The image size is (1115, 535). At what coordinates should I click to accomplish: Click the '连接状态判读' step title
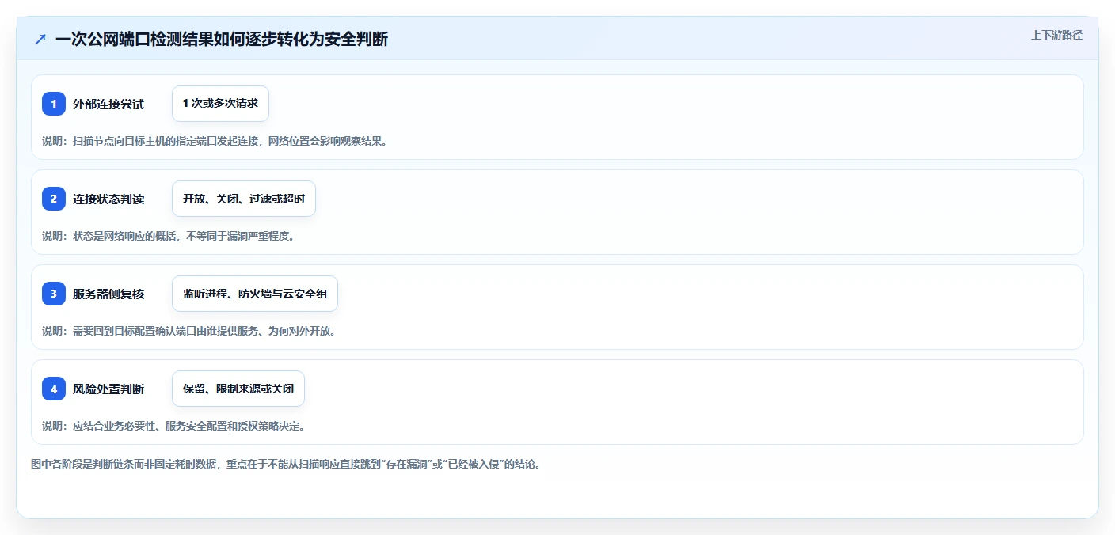pyautogui.click(x=108, y=199)
